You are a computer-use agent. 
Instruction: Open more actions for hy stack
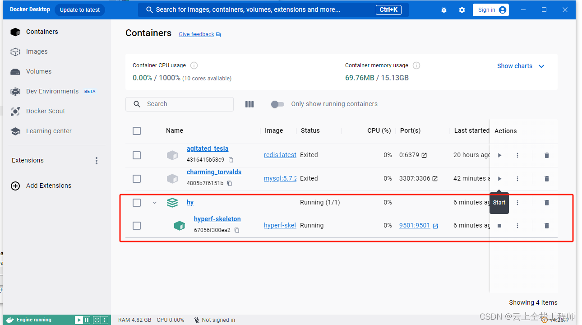pos(517,203)
